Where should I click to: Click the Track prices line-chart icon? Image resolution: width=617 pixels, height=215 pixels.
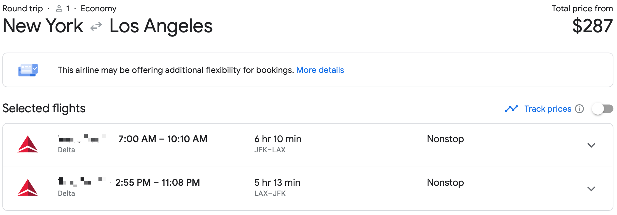click(x=511, y=109)
